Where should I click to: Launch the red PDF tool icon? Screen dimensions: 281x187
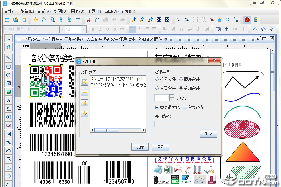(247, 20)
